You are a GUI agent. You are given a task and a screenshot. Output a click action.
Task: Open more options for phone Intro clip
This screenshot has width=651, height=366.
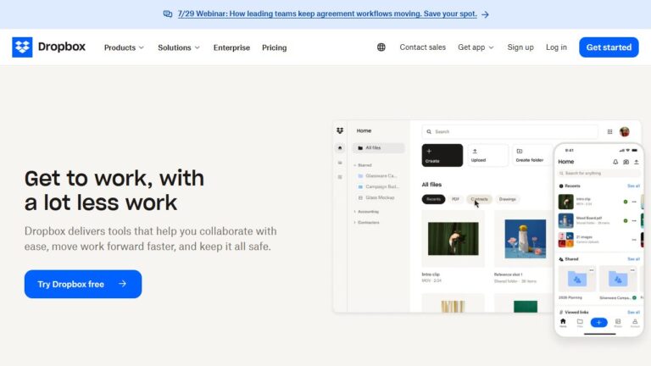(634, 202)
